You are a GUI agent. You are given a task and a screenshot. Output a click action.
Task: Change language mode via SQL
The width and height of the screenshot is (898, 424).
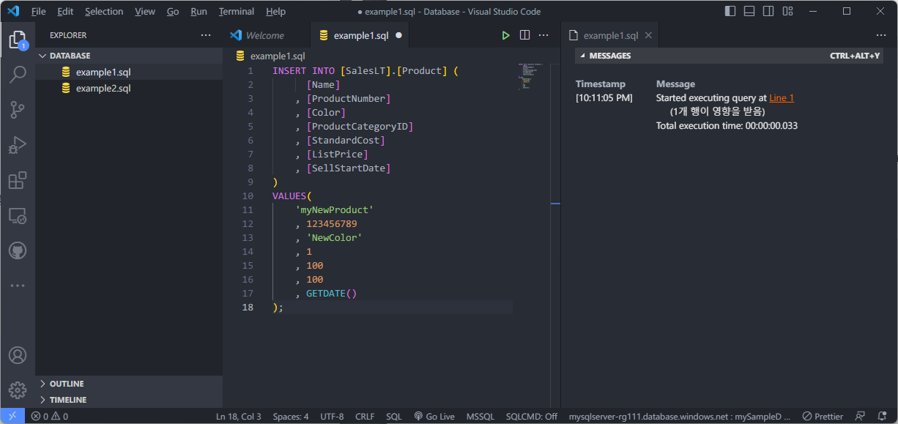(x=394, y=416)
